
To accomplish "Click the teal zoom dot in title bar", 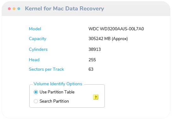I will [x=19, y=9].
